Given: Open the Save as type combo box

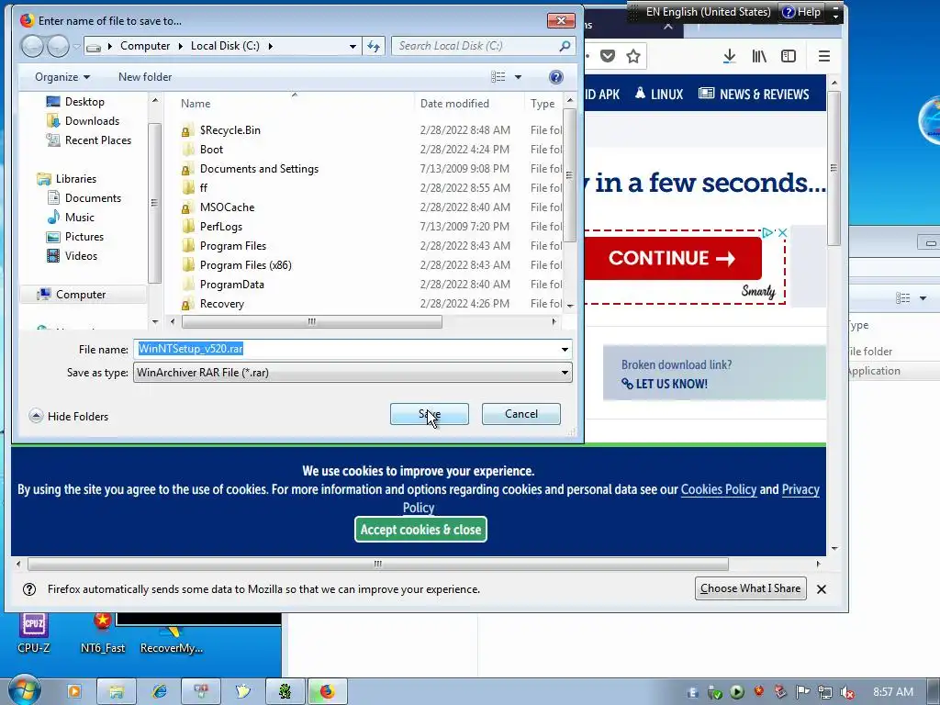Looking at the screenshot, I should point(352,373).
